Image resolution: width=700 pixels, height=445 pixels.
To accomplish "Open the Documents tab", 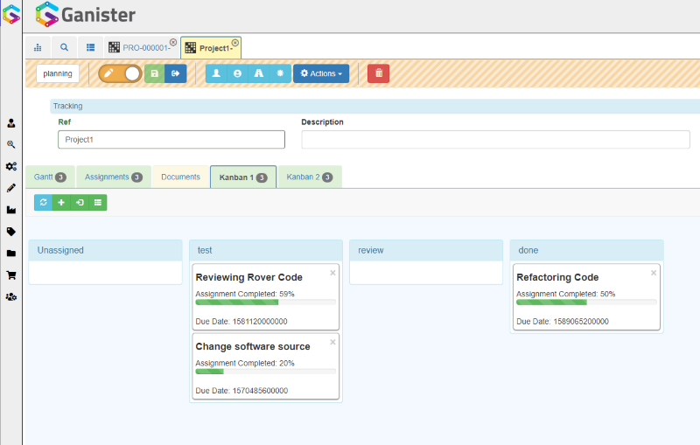I will click(180, 177).
